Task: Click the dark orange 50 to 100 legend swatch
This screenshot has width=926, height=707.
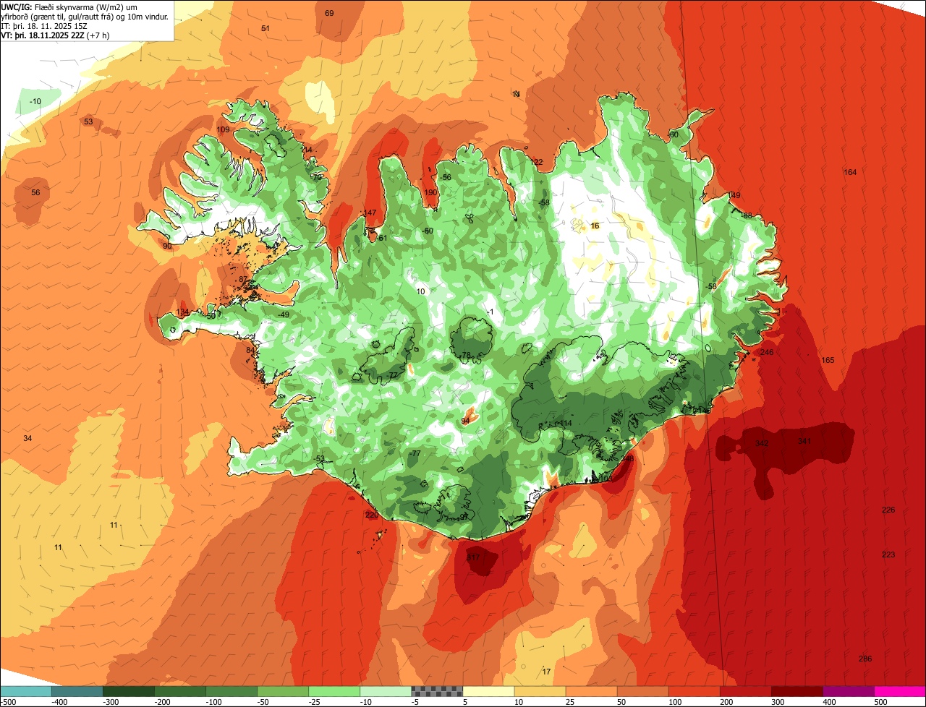Action: pyautogui.click(x=642, y=691)
